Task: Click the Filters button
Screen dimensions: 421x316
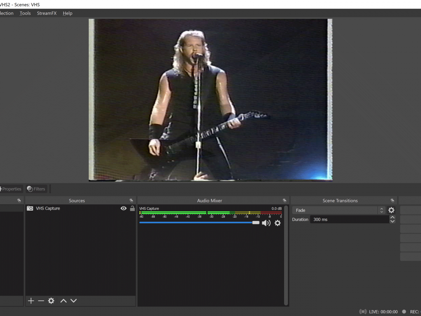Action: tap(36, 189)
